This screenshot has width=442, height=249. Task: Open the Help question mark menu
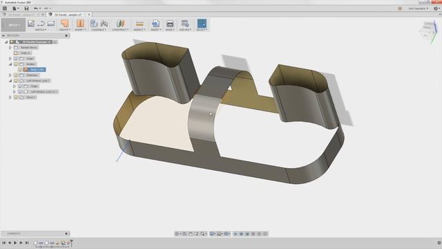click(436, 8)
